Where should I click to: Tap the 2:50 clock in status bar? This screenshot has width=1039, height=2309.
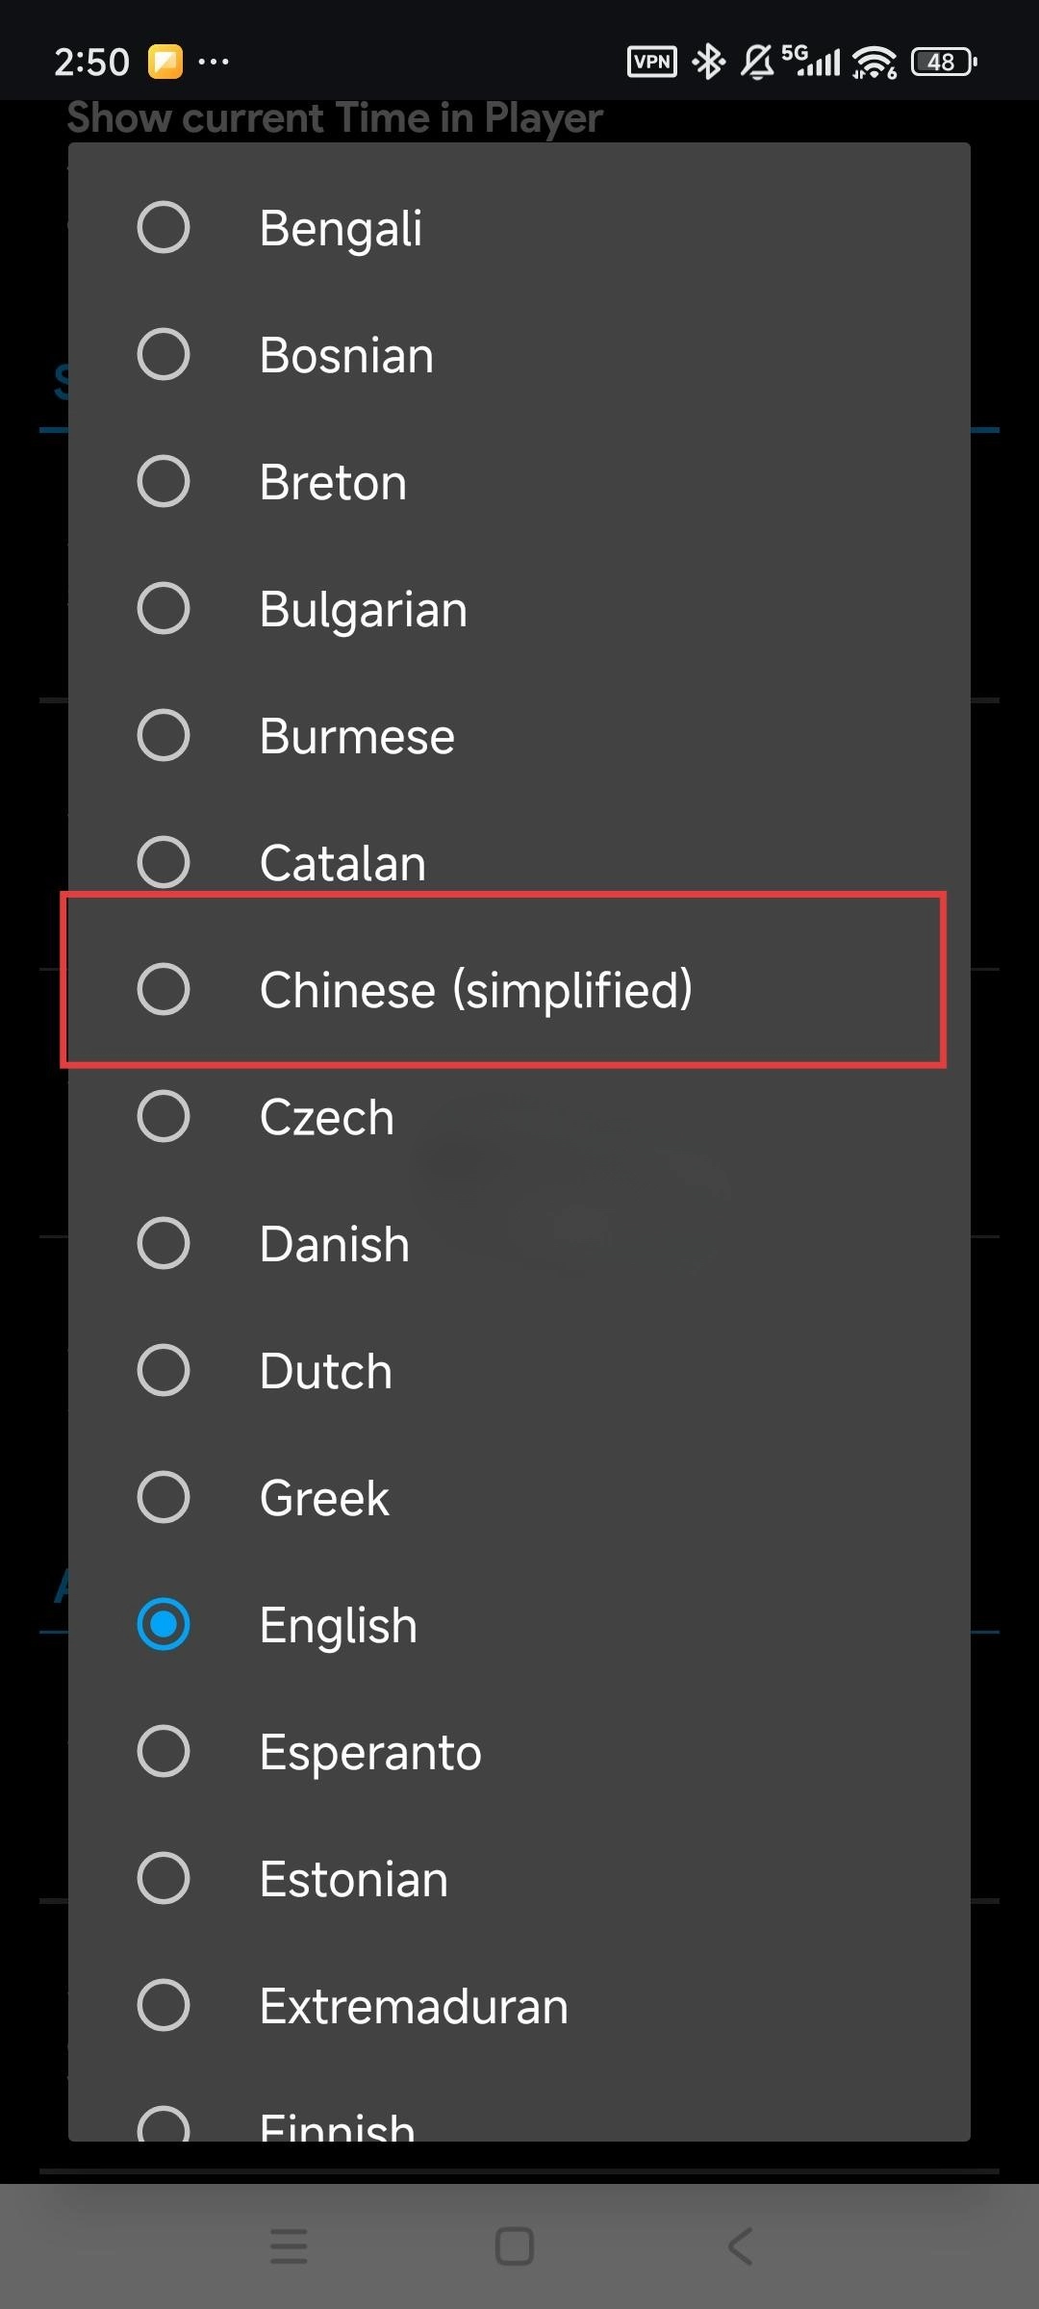pos(91,61)
